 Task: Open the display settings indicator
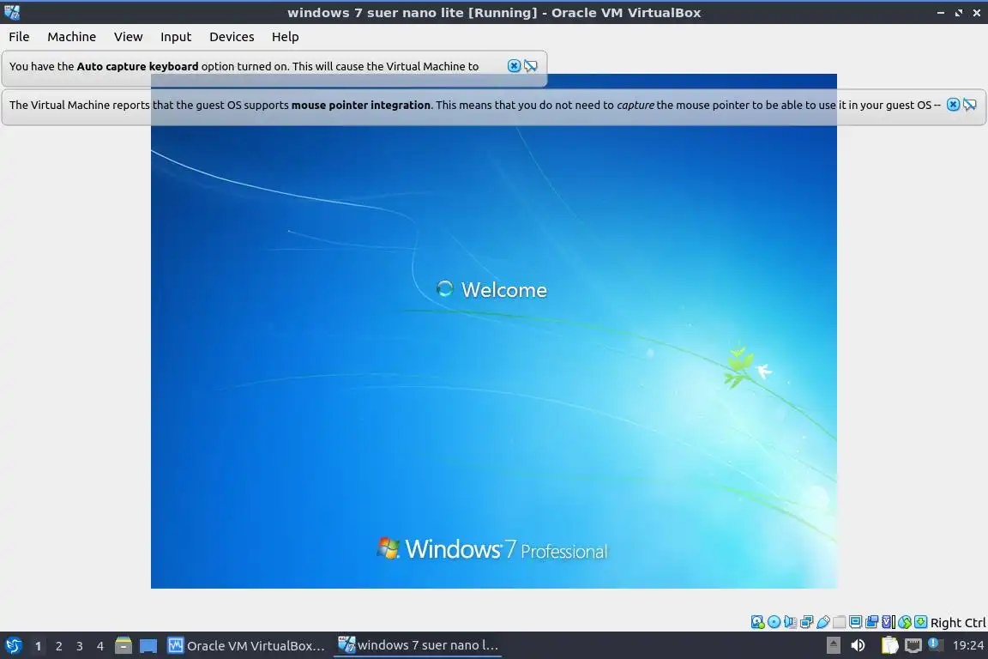[855, 622]
